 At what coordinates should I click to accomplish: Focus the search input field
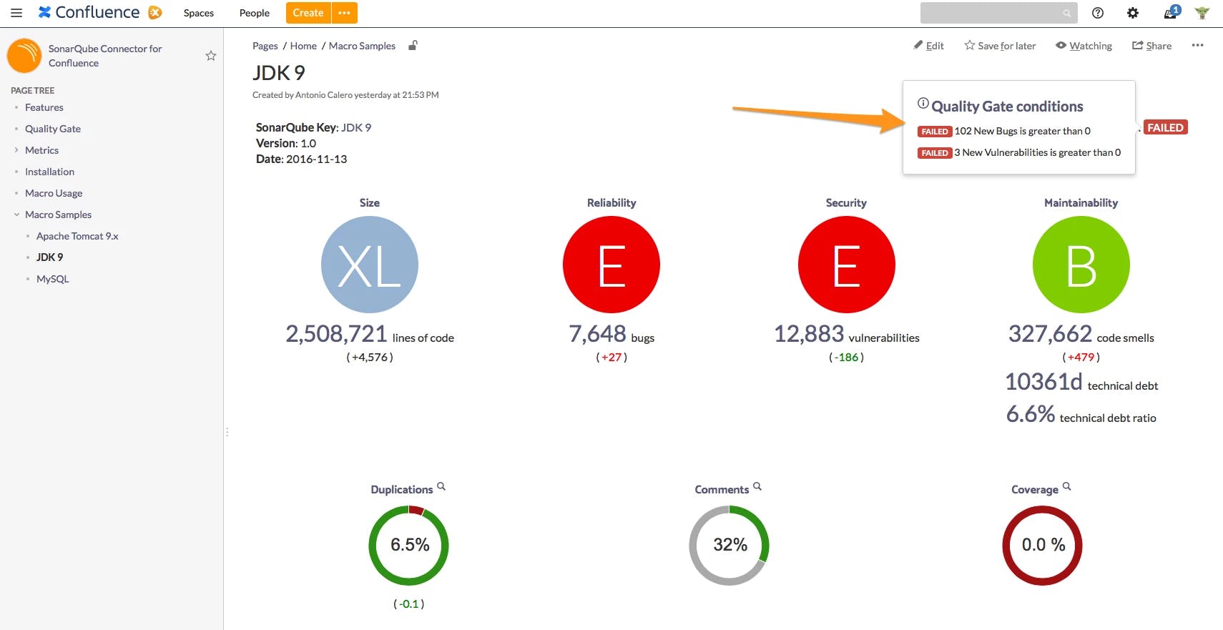coord(998,13)
